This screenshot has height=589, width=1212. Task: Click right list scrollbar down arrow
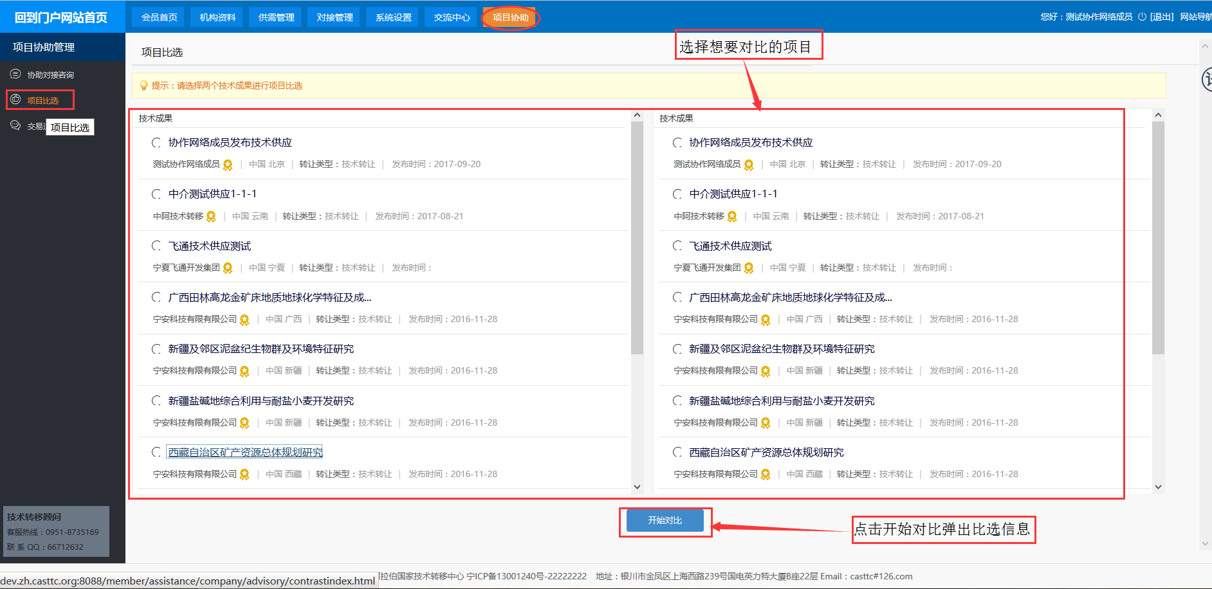[x=1158, y=487]
